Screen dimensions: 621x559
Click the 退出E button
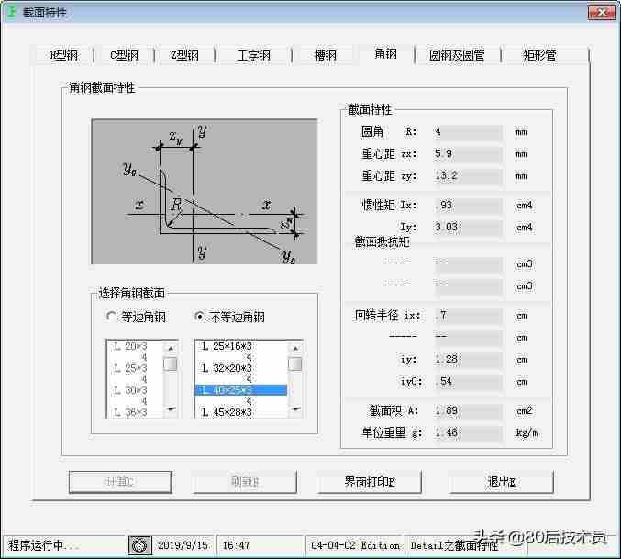click(x=502, y=482)
